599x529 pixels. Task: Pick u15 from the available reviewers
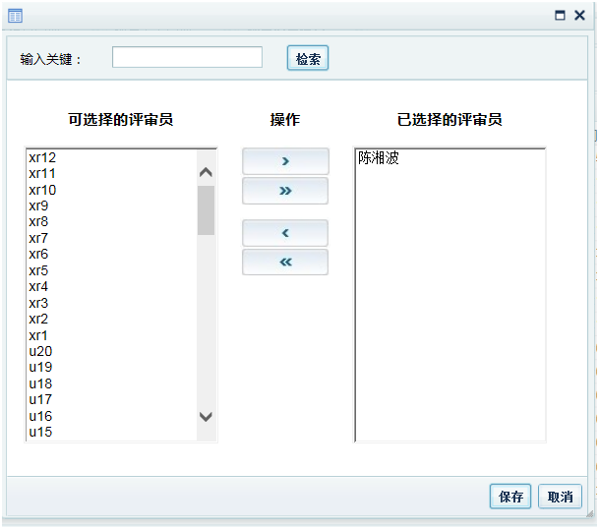tap(40, 432)
